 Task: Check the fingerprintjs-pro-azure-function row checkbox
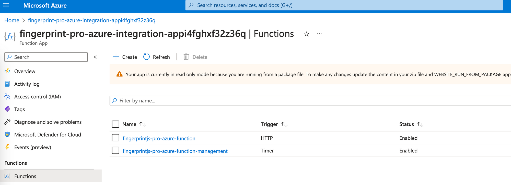coord(115,138)
